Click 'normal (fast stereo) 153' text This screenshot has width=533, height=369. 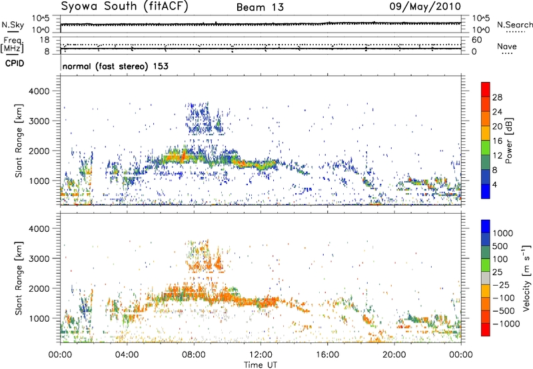[x=115, y=66]
